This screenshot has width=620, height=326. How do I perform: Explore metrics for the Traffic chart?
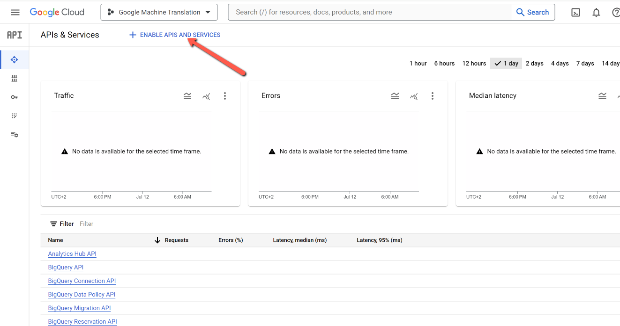(206, 96)
